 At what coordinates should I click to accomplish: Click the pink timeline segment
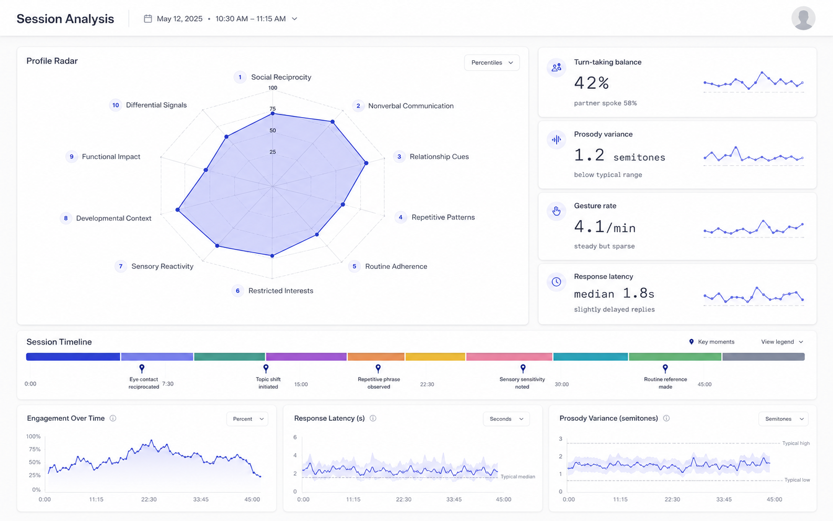(x=509, y=357)
